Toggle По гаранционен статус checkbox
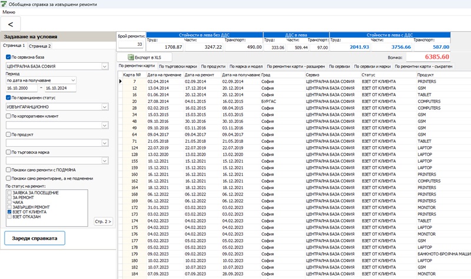471x279 pixels. 8,98
